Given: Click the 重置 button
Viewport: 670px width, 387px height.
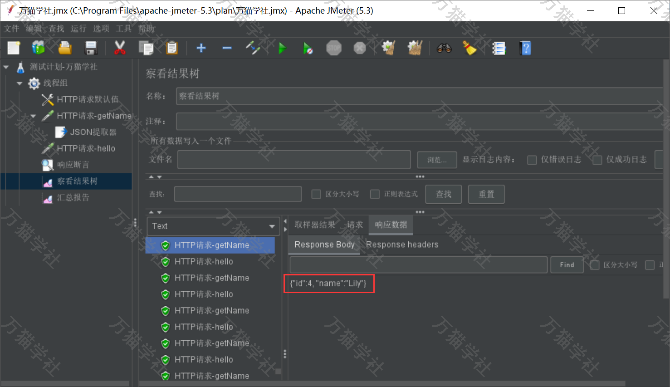Looking at the screenshot, I should coord(486,194).
